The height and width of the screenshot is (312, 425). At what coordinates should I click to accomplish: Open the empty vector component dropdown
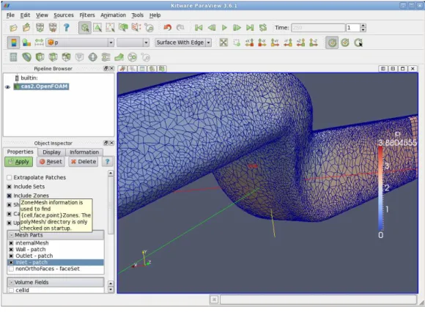pyautogui.click(x=133, y=42)
